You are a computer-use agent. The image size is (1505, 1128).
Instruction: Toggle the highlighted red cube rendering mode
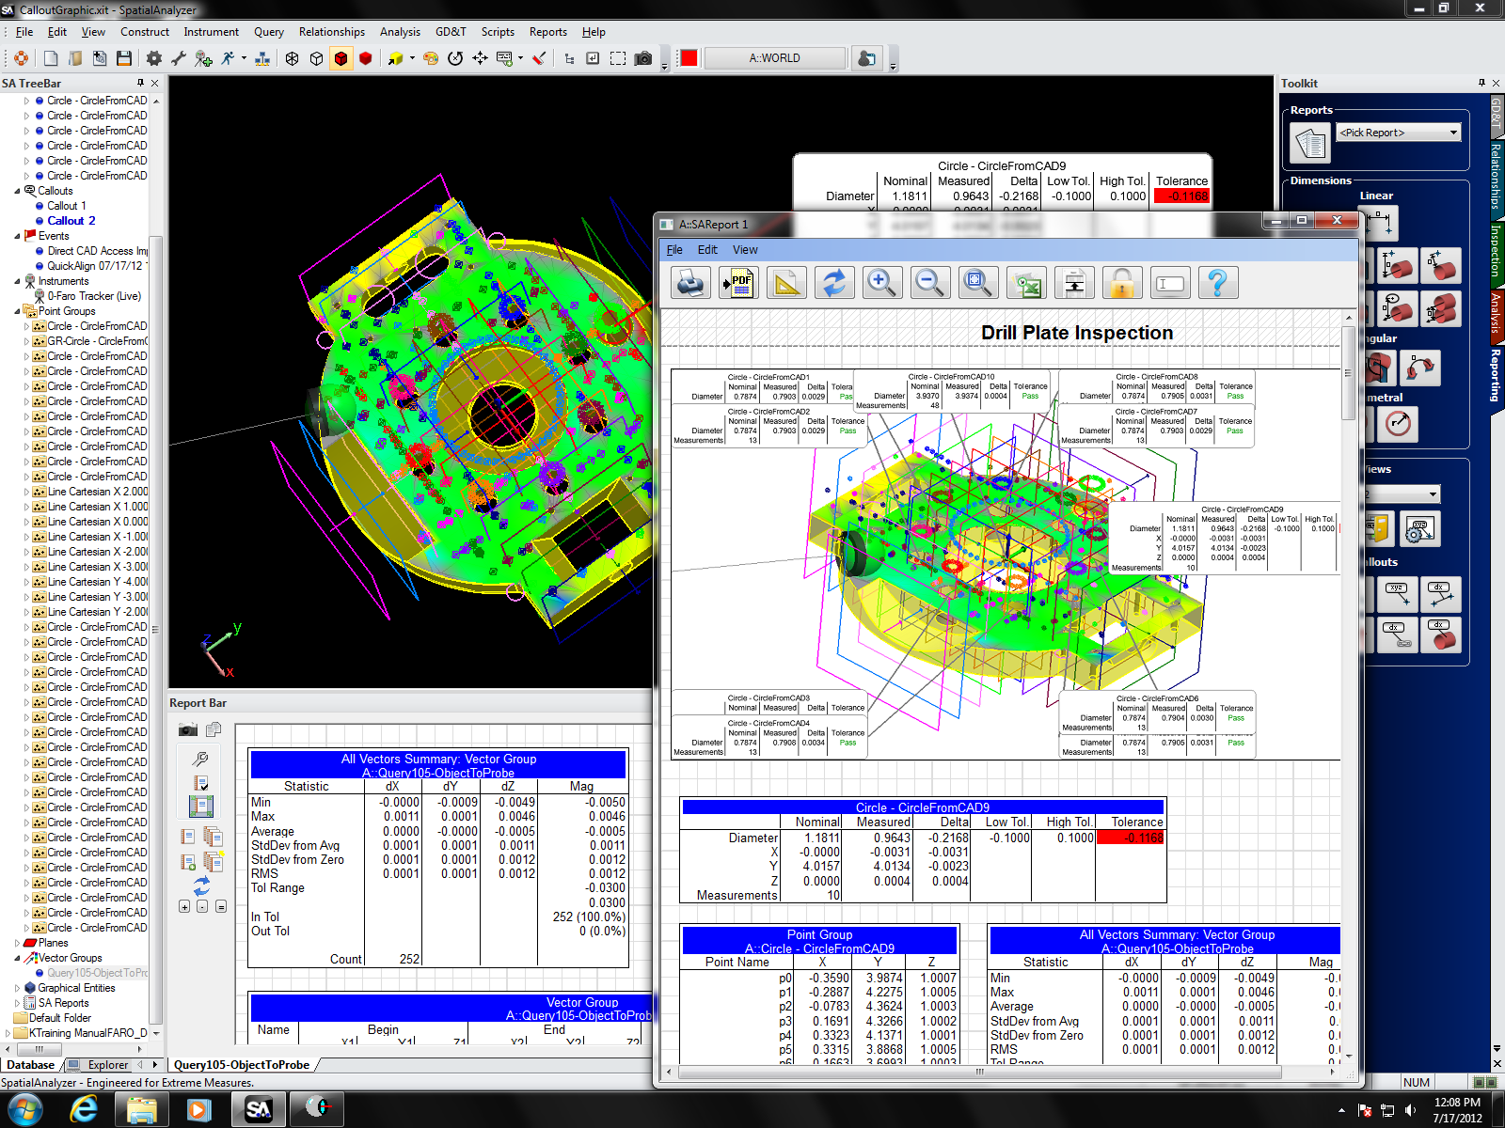[x=341, y=57]
